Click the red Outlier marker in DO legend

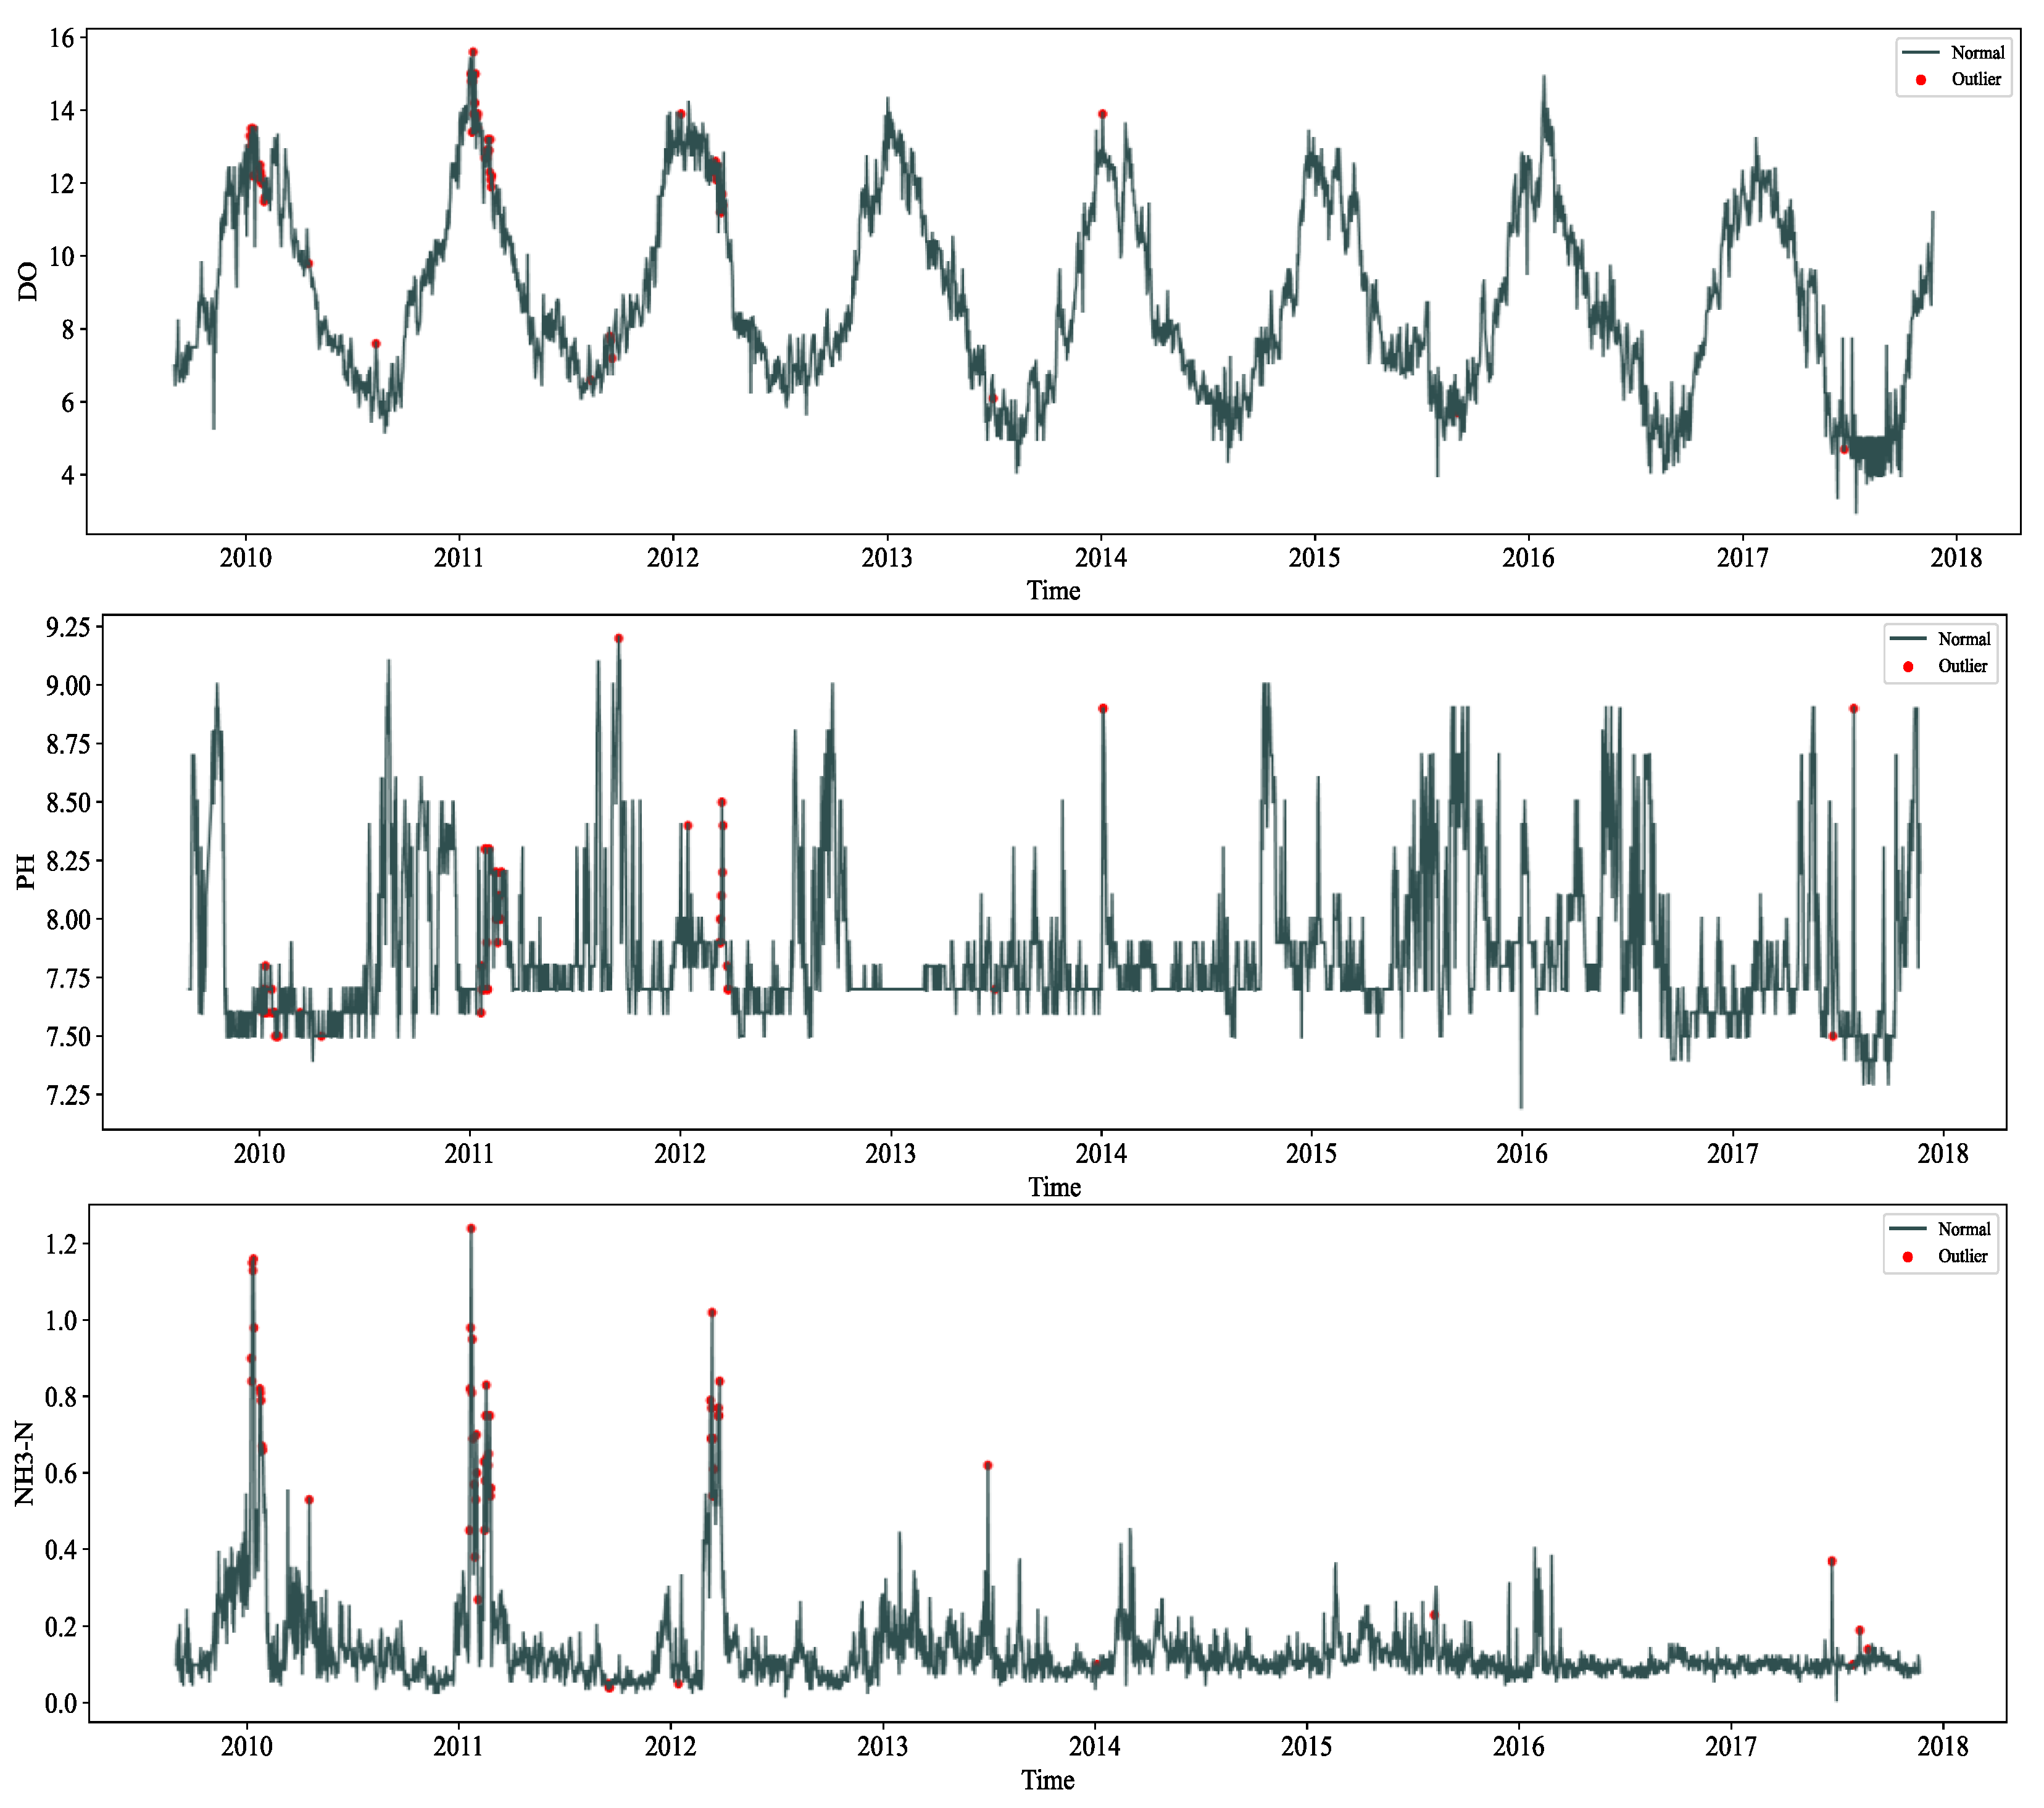1921,80
